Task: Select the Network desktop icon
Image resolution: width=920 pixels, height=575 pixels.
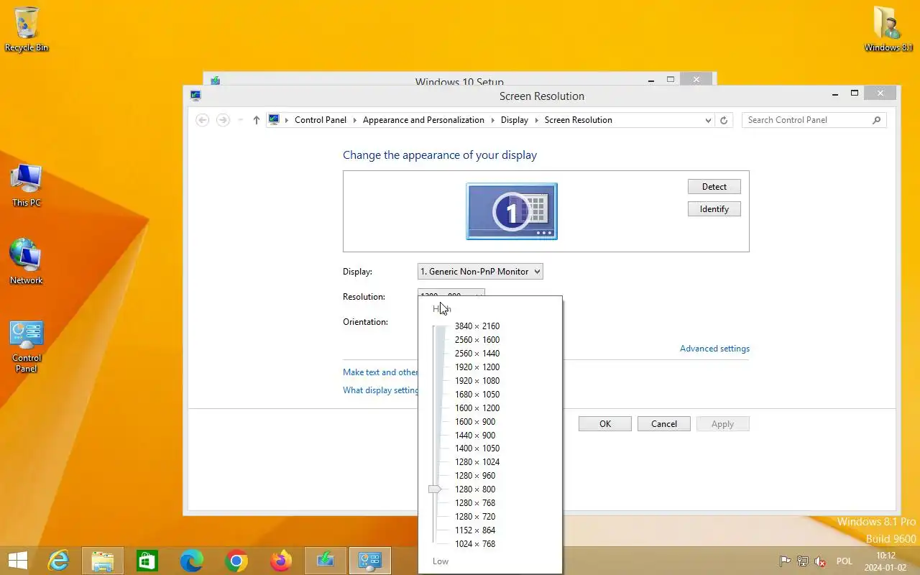Action: (27, 262)
